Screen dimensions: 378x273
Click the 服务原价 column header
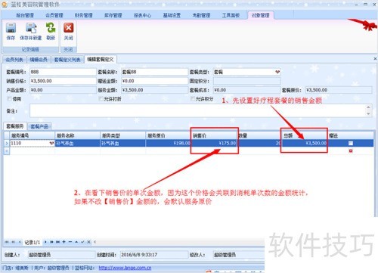tap(169, 135)
